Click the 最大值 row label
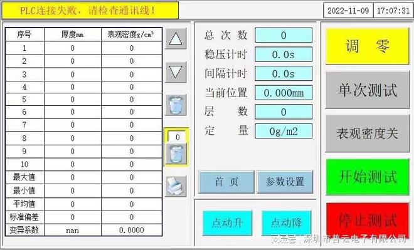The height and width of the screenshot is (250, 414). tap(24, 177)
